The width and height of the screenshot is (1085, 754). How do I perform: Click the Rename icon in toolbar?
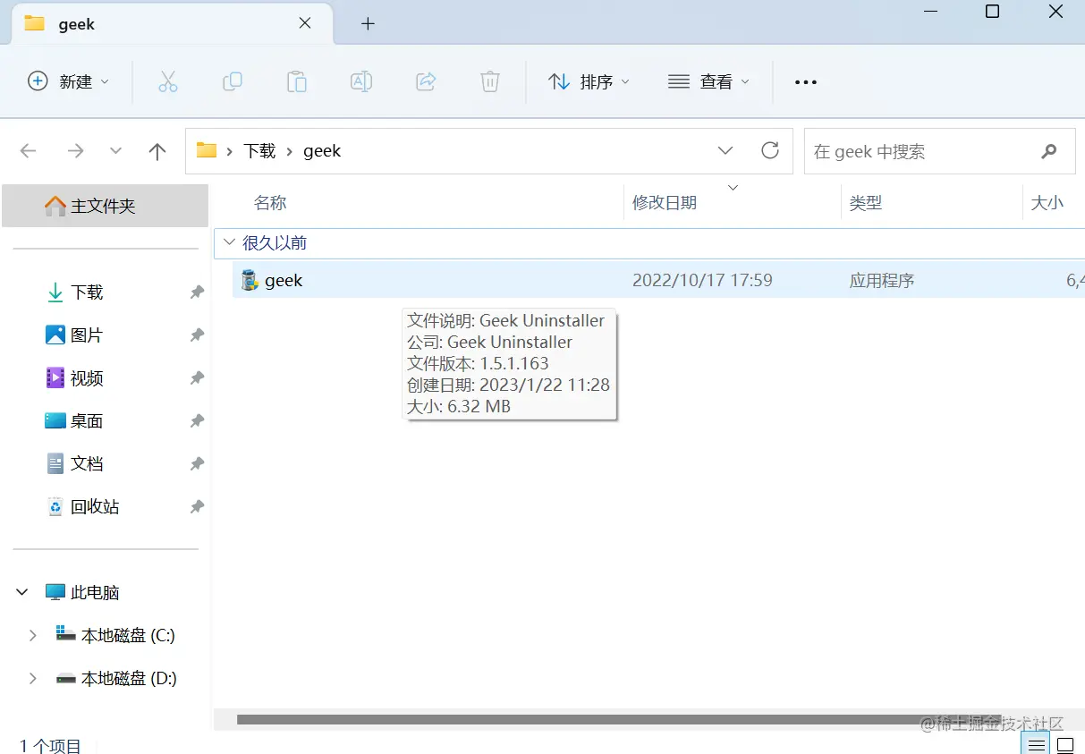click(360, 81)
